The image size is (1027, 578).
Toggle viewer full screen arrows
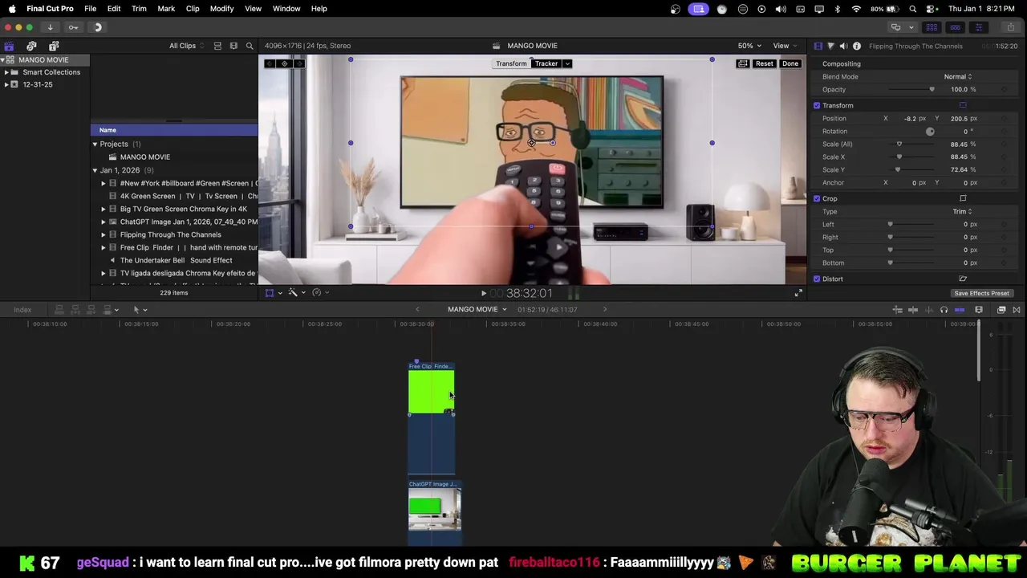(x=798, y=293)
